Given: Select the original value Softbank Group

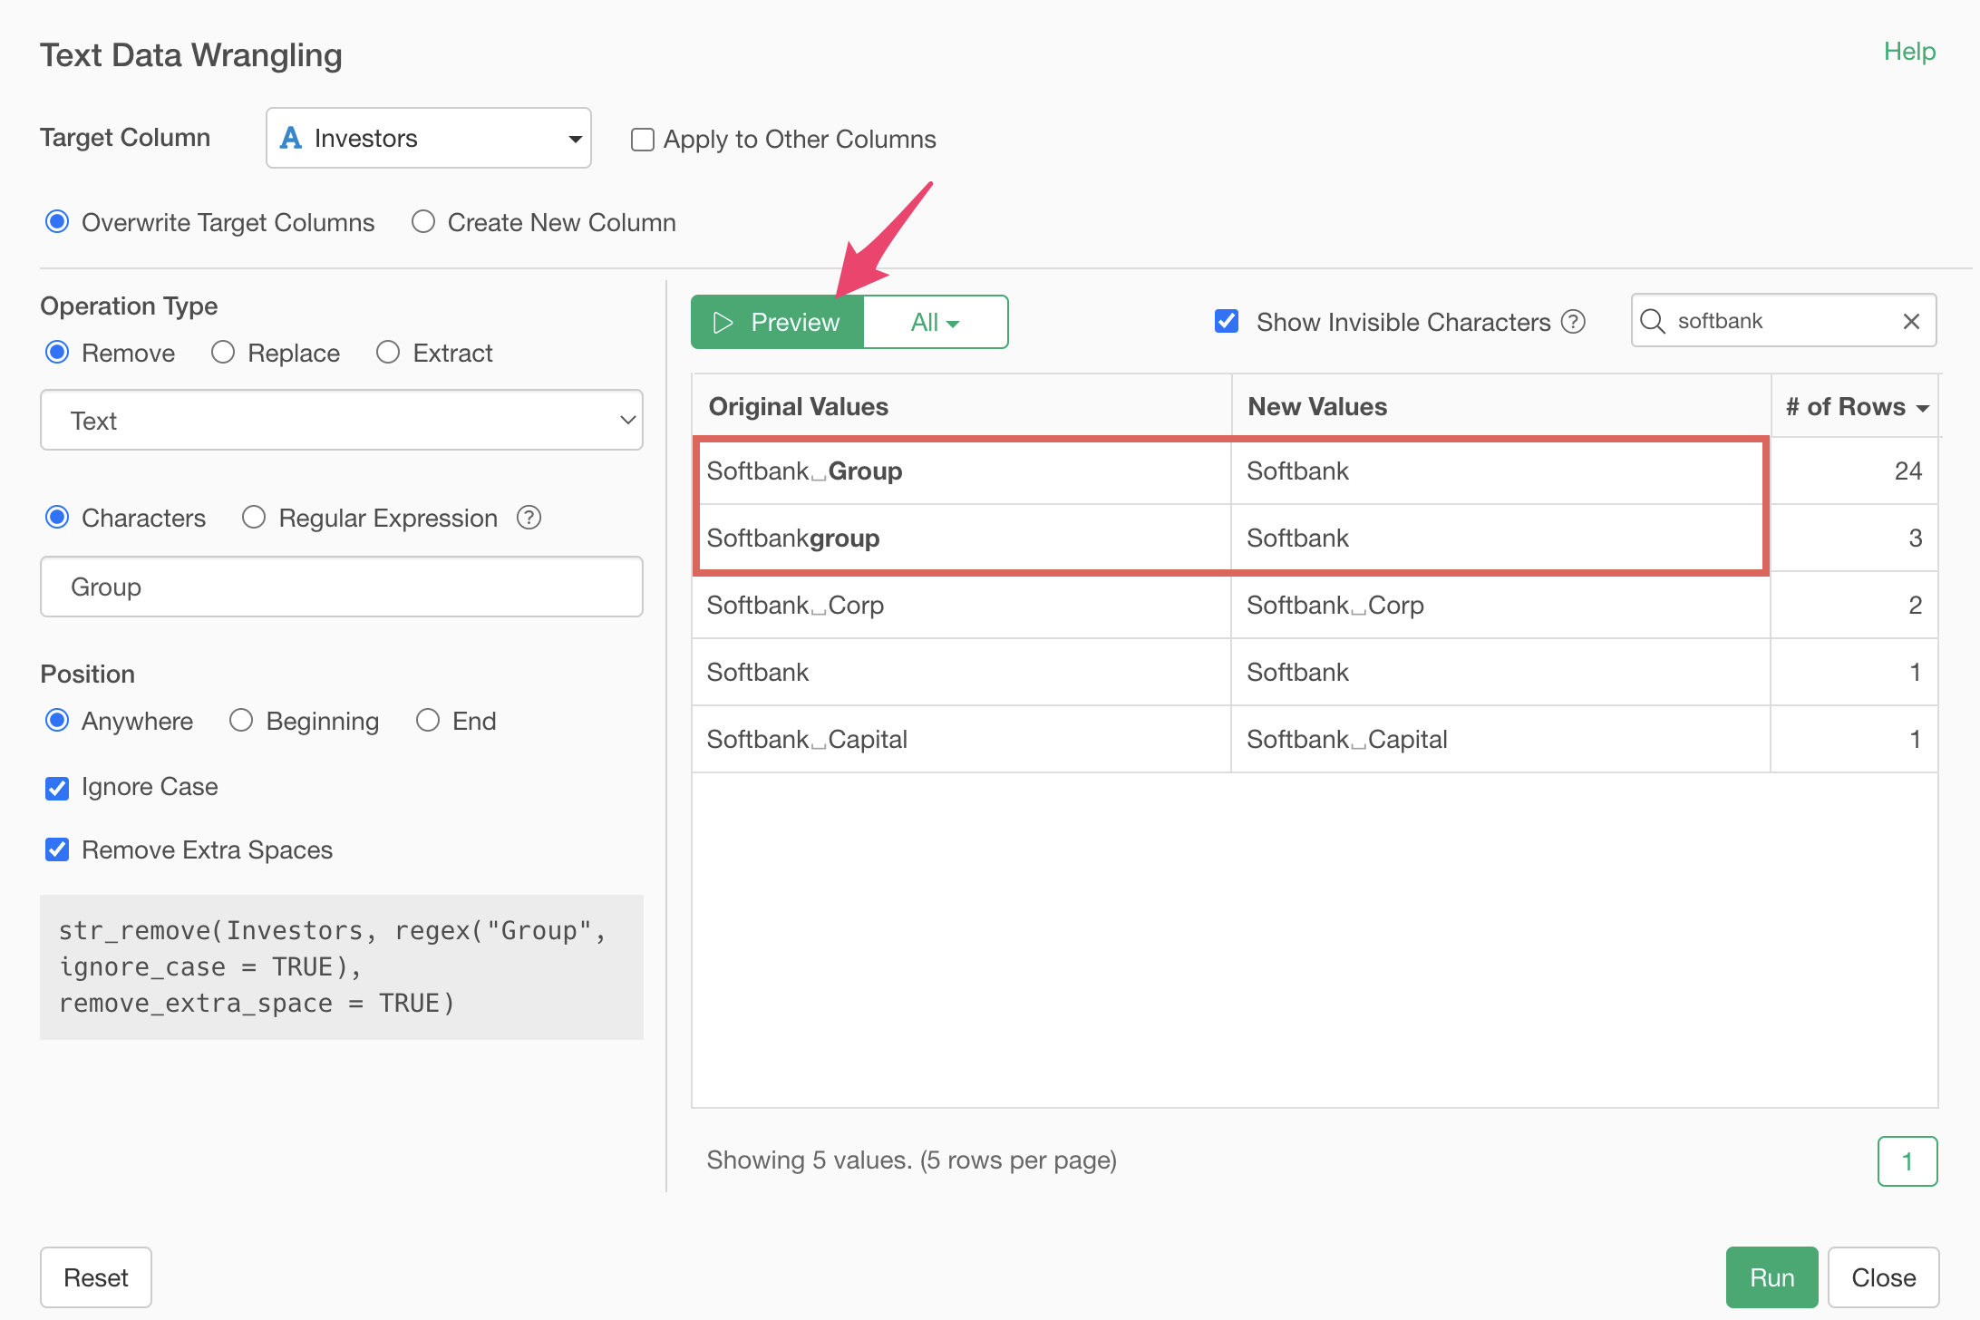Looking at the screenshot, I should click(804, 471).
